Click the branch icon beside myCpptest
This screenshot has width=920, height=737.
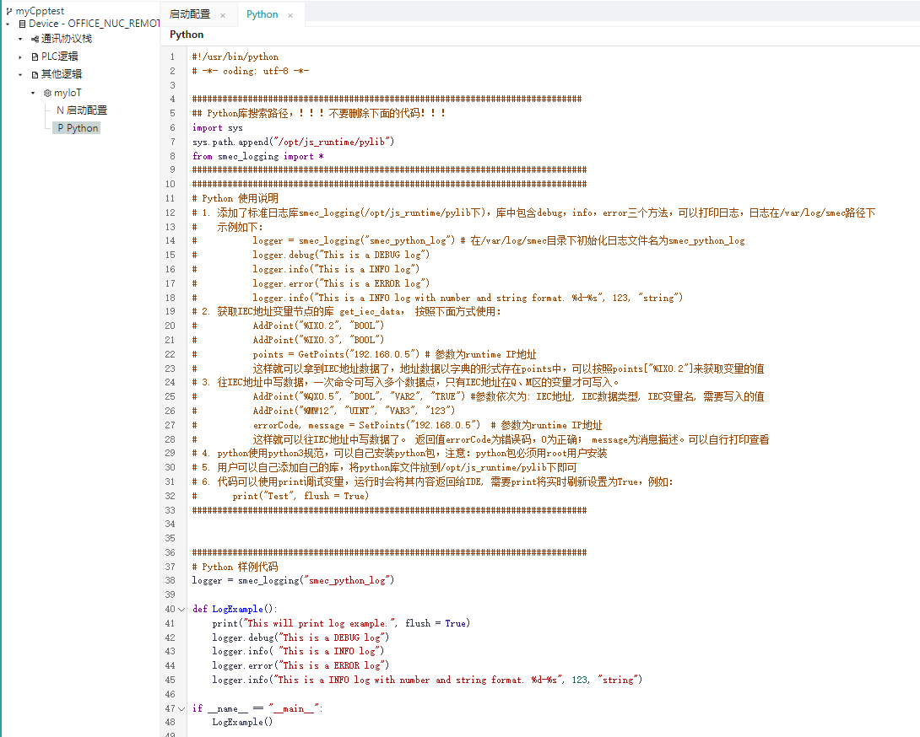(x=8, y=11)
